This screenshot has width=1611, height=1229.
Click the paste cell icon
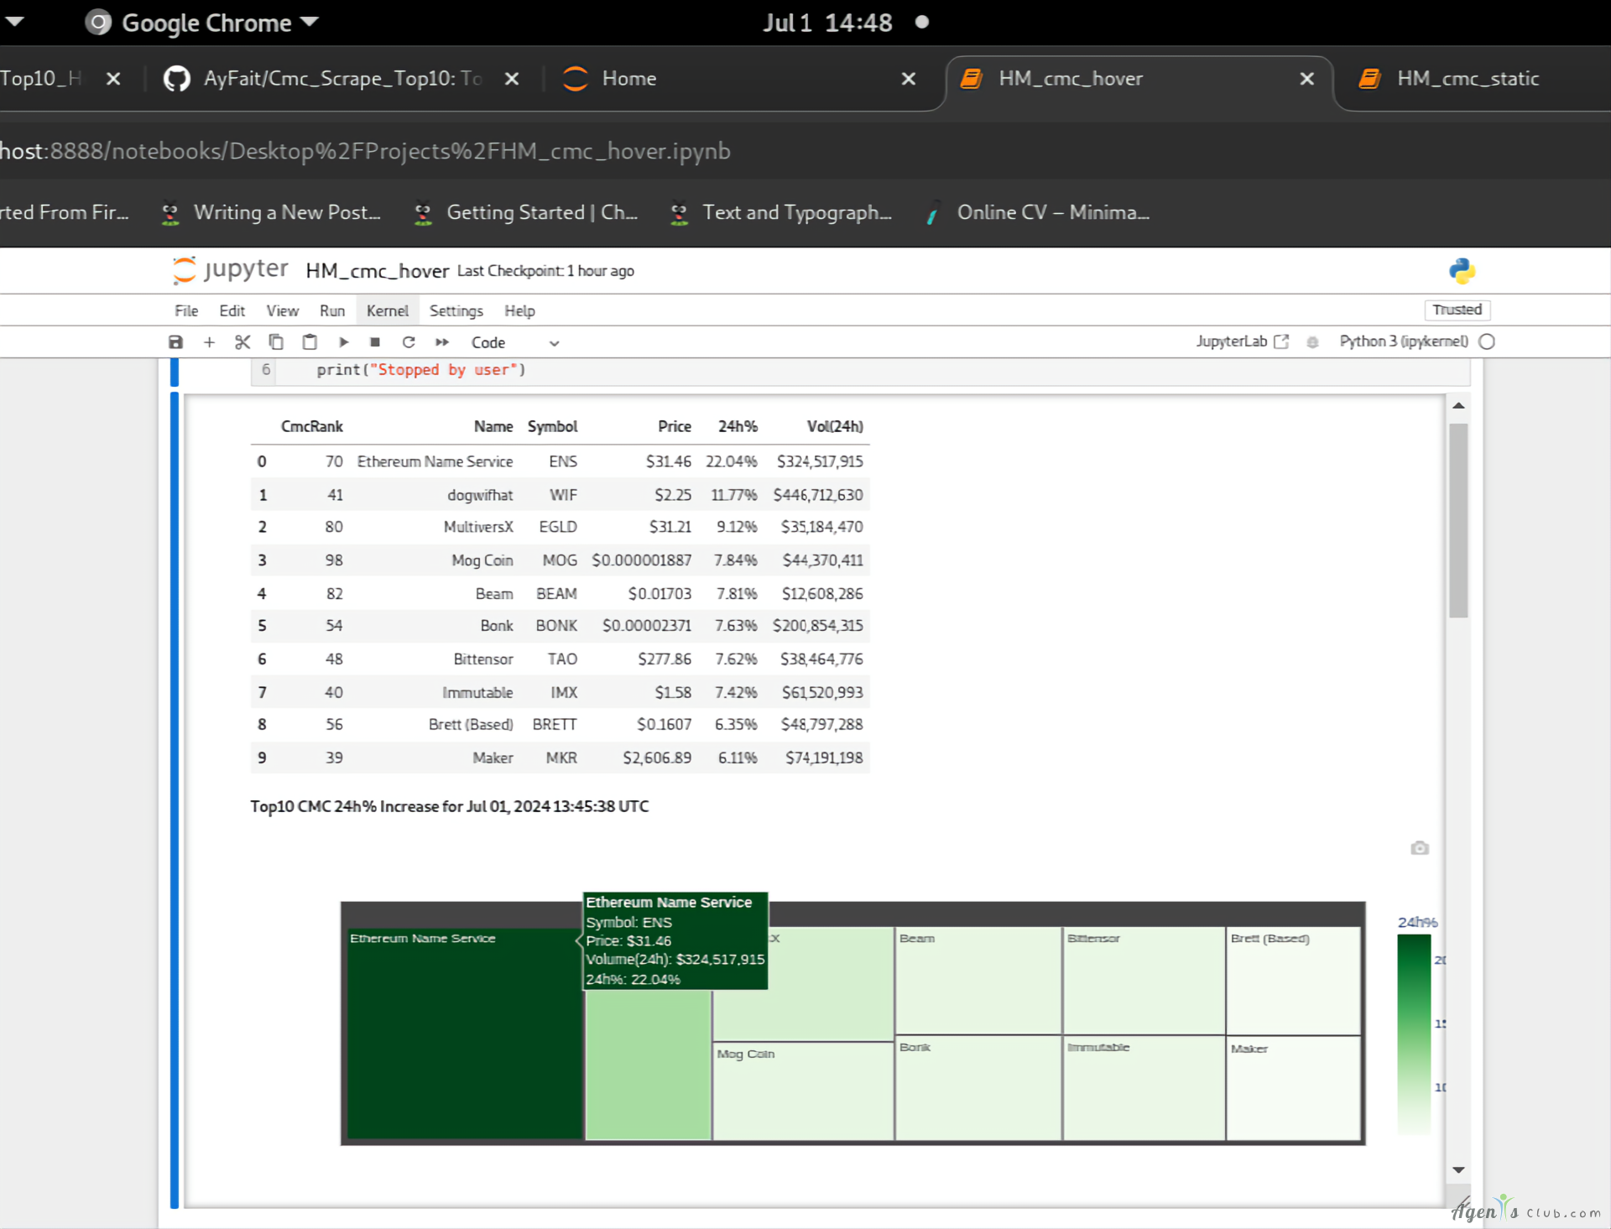click(x=310, y=342)
